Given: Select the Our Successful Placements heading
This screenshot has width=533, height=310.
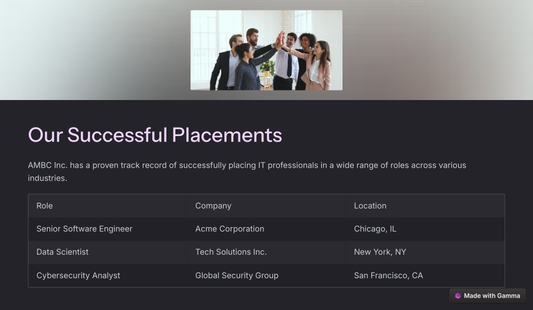Looking at the screenshot, I should pyautogui.click(x=155, y=135).
